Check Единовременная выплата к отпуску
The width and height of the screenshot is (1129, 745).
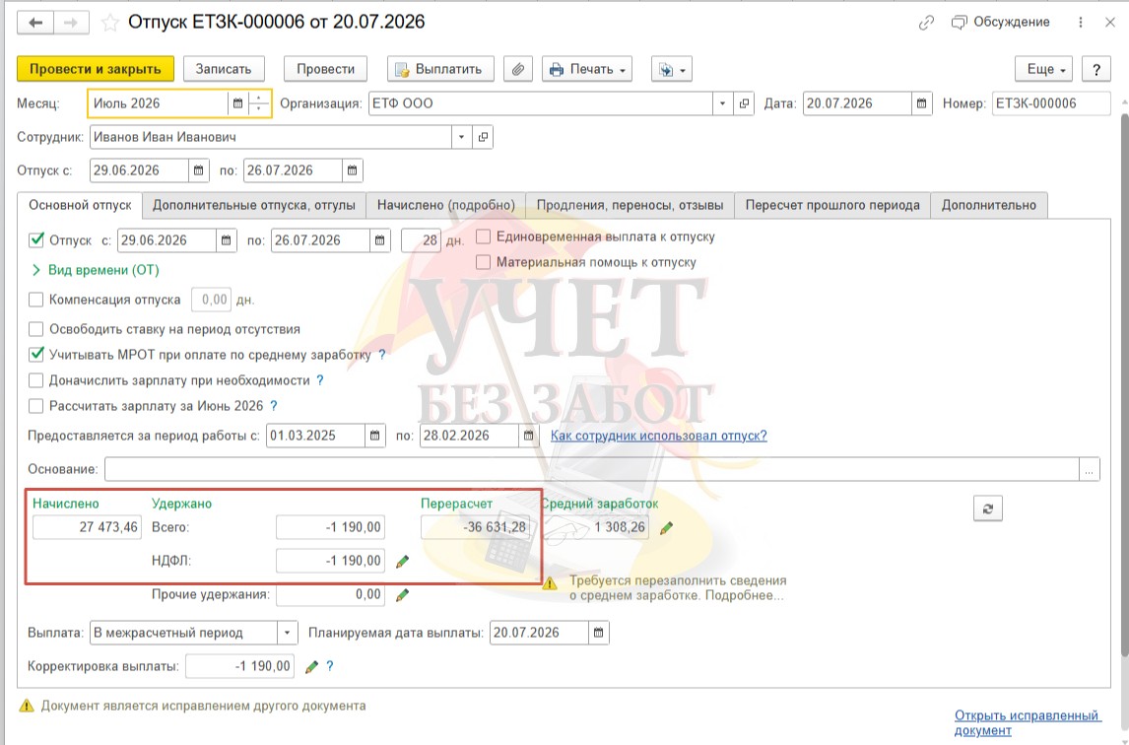pyautogui.click(x=483, y=237)
